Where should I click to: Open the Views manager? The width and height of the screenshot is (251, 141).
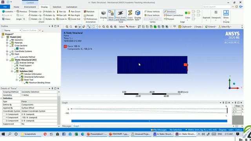[x=6, y=19]
